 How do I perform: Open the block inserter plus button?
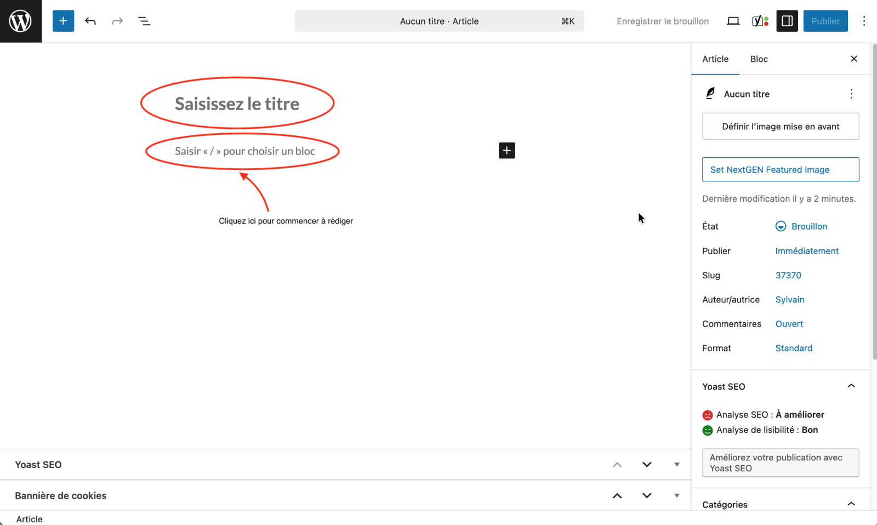click(63, 21)
